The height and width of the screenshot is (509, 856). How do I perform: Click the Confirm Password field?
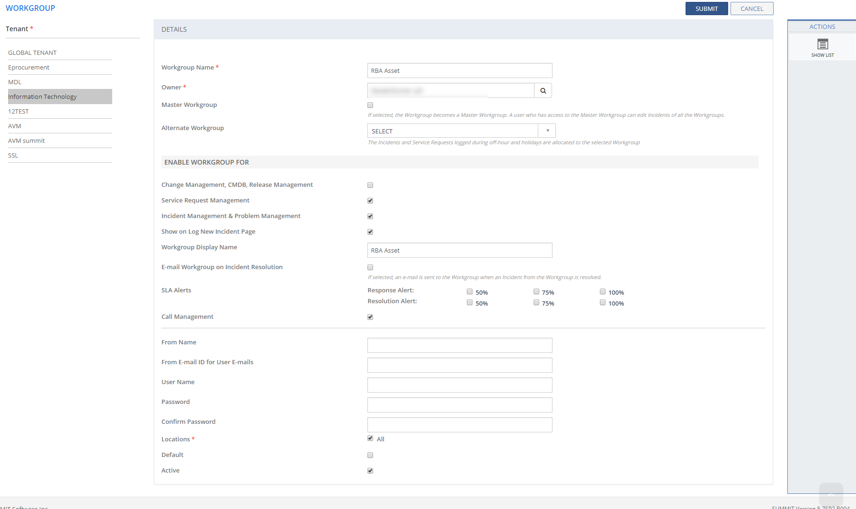tap(459, 425)
